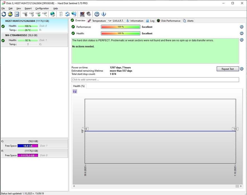Click the network globe and computer icon

(x=74, y=14)
